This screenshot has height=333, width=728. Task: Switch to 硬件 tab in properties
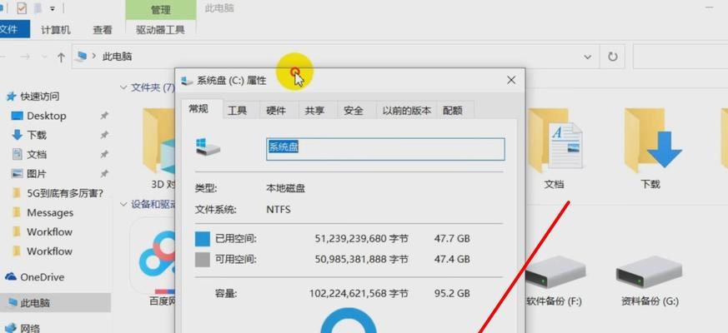click(276, 111)
